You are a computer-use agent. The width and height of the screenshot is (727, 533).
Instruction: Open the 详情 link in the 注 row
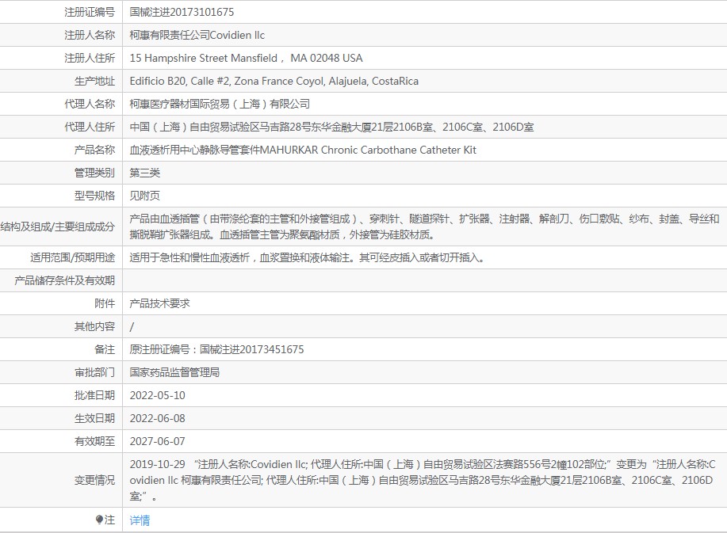tap(140, 520)
